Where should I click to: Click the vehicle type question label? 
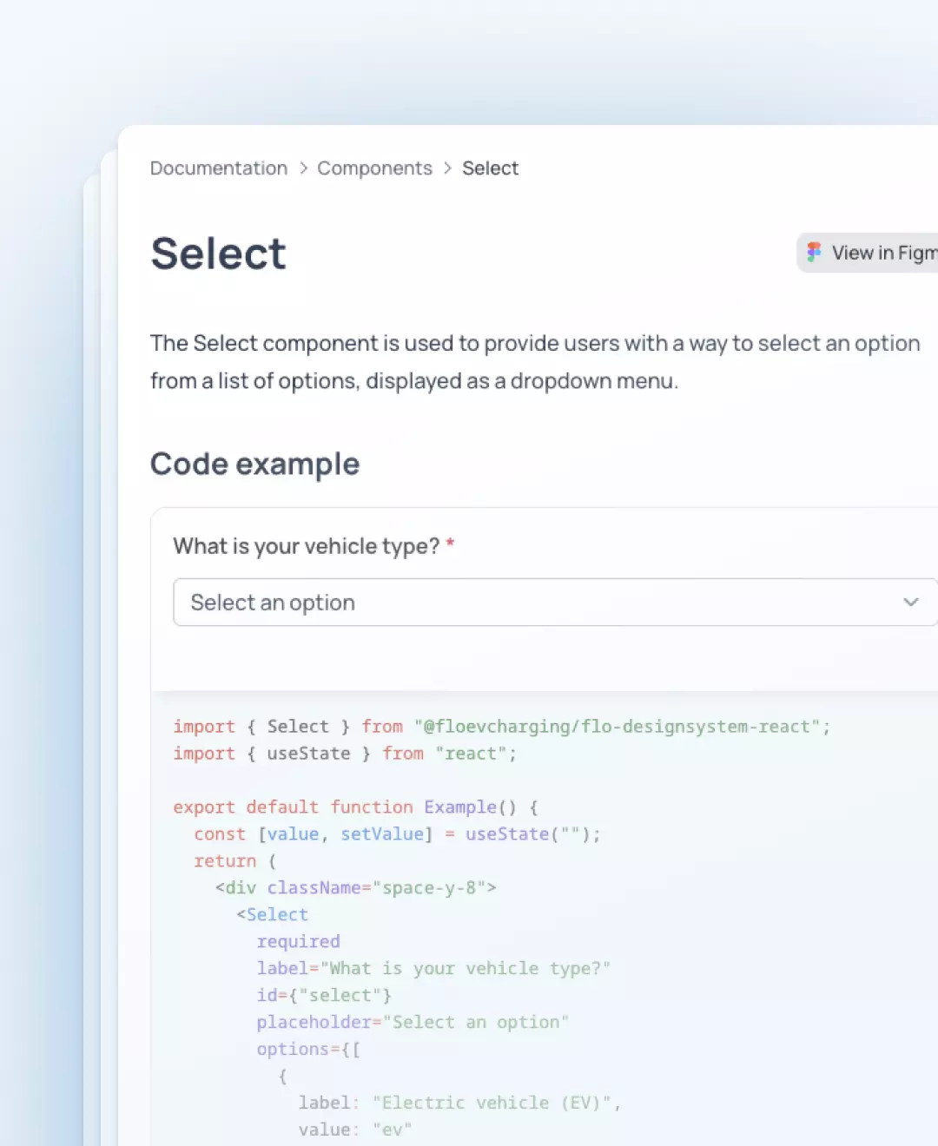(306, 546)
